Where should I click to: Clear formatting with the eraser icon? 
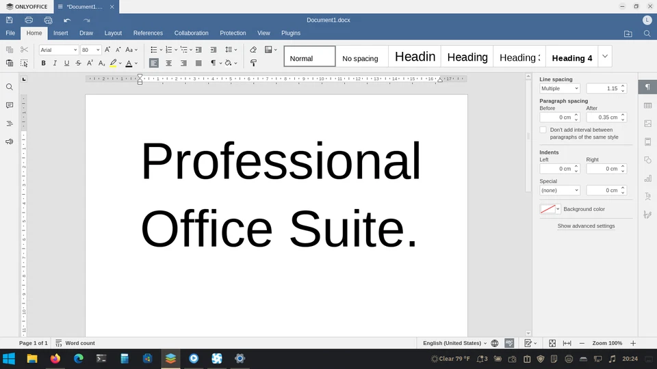click(253, 50)
